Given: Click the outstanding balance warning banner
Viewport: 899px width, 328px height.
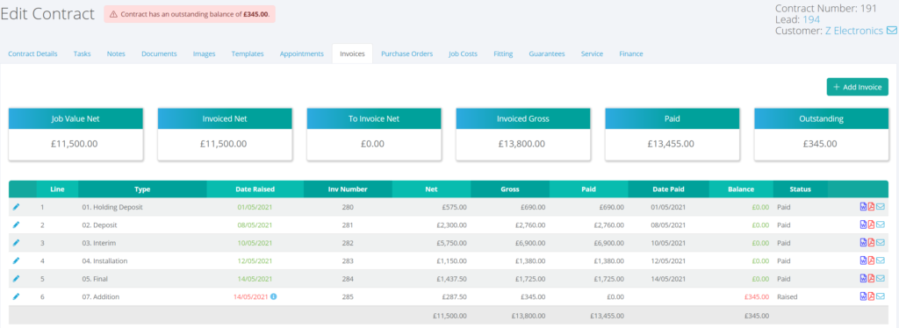Looking at the screenshot, I should pyautogui.click(x=190, y=14).
